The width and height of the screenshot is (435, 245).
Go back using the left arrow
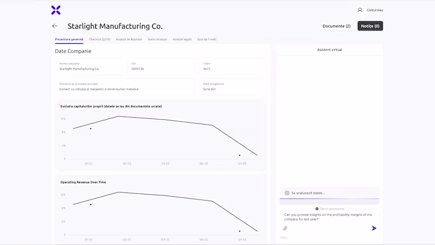coord(55,26)
